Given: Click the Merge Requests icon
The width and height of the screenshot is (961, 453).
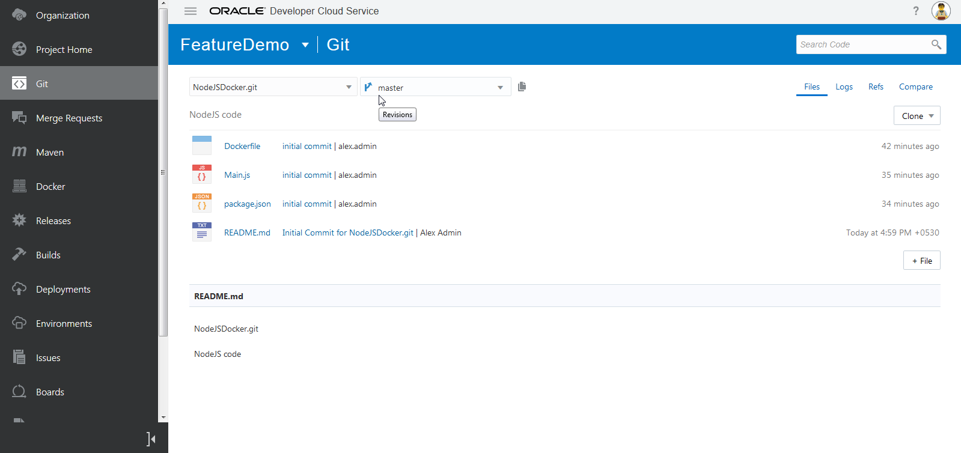Looking at the screenshot, I should [x=19, y=118].
